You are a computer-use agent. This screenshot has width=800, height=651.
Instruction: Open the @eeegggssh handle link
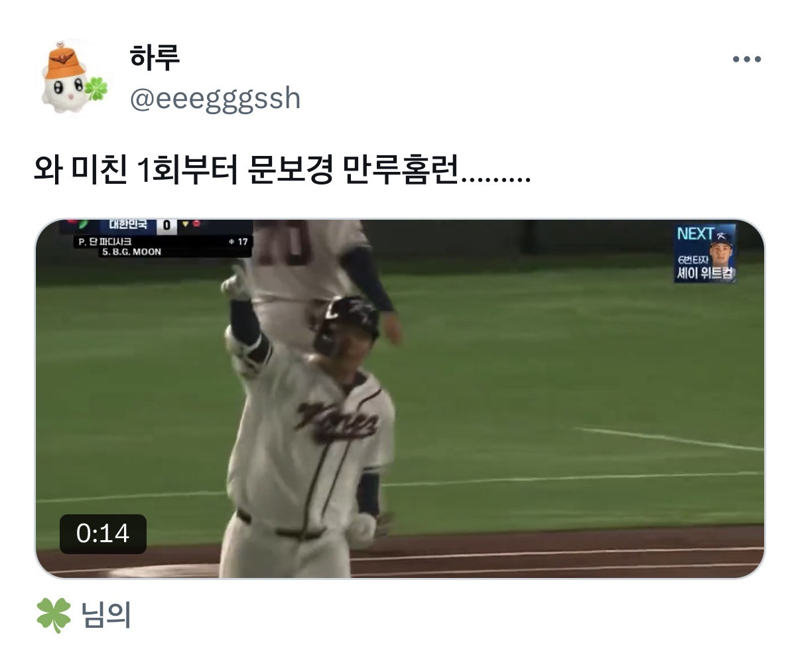coord(215,99)
